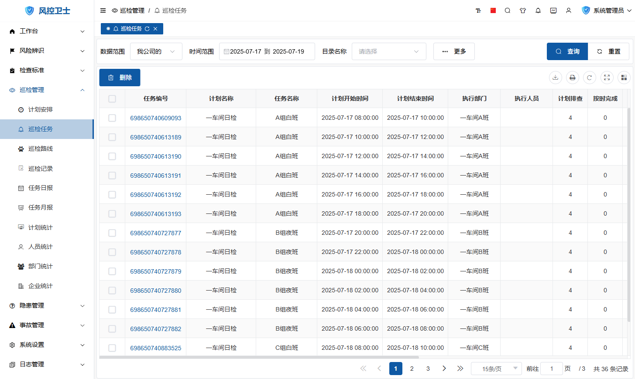This screenshot has width=635, height=379.
Task: Open the 15条/页 page size dropdown
Action: [496, 369]
